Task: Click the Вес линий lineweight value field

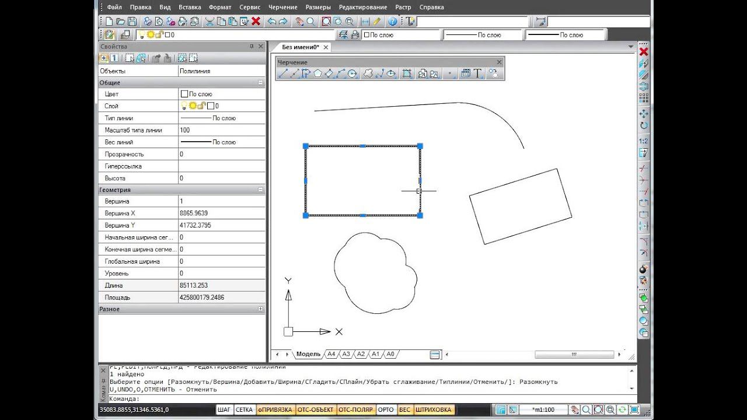Action: pos(222,142)
